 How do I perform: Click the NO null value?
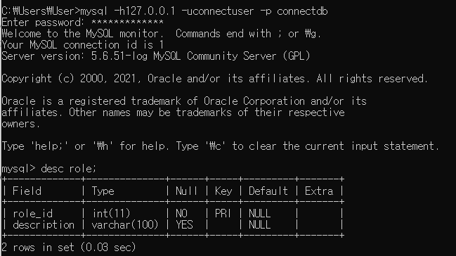[181, 214]
